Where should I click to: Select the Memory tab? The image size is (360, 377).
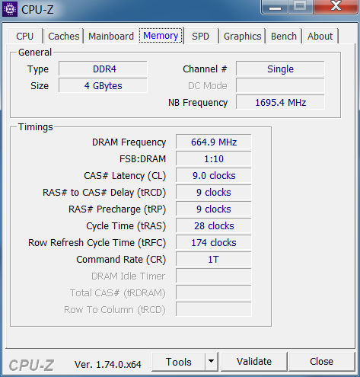[x=161, y=35]
